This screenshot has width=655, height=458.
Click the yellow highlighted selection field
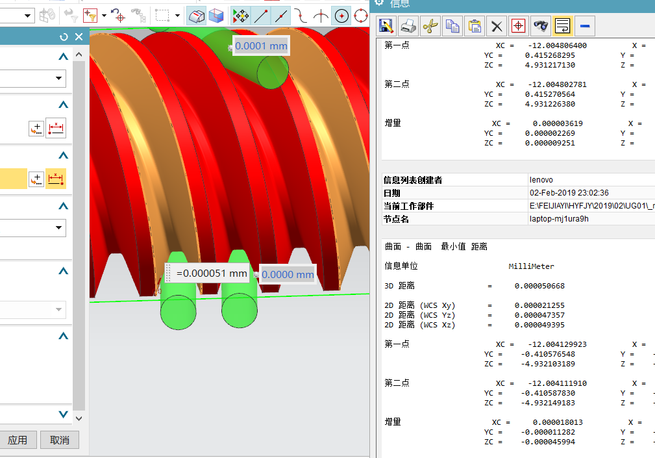14,179
